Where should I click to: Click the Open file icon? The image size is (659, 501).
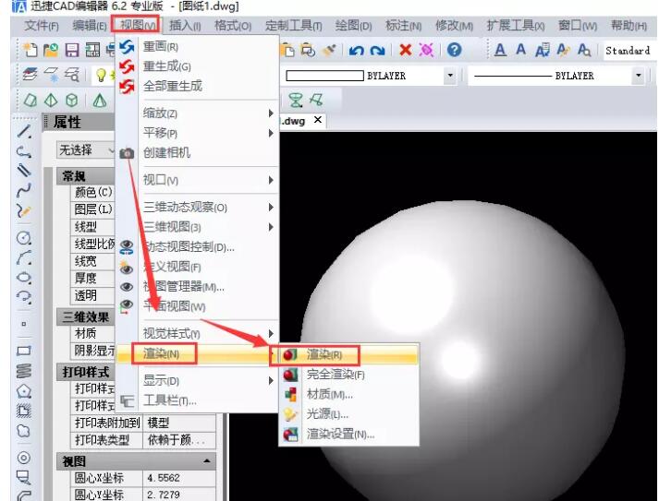(51, 51)
